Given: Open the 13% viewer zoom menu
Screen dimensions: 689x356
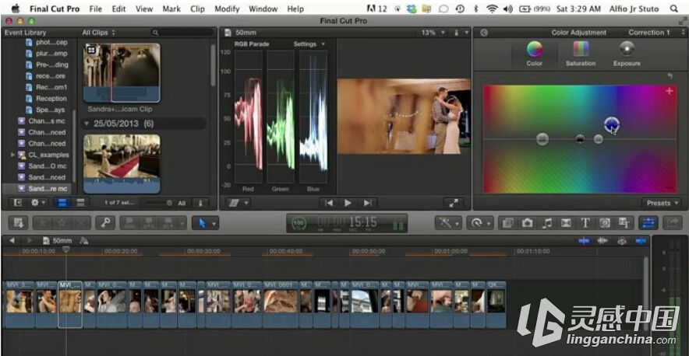Looking at the screenshot, I should (x=433, y=33).
